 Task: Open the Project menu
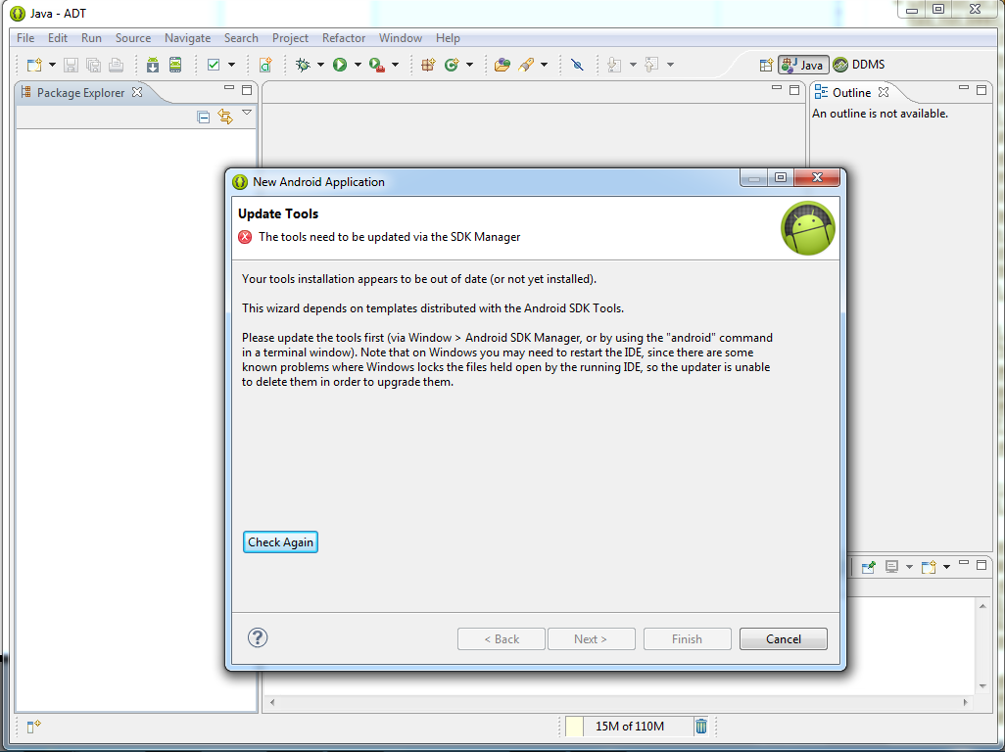(290, 38)
